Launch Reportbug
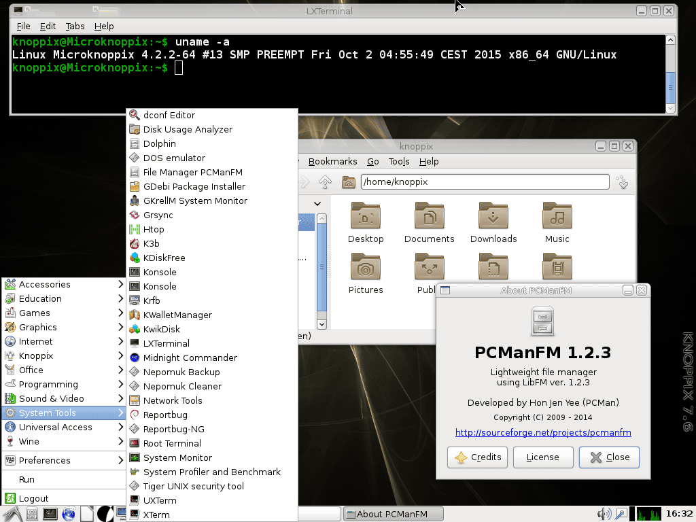The image size is (696, 522). click(212, 415)
